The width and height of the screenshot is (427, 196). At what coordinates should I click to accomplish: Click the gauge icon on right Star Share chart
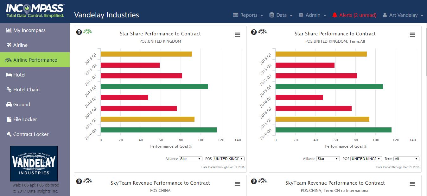[262, 32]
